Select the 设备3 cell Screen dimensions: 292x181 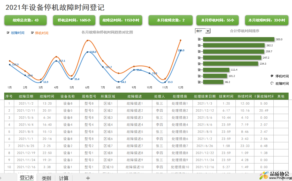tap(68, 160)
